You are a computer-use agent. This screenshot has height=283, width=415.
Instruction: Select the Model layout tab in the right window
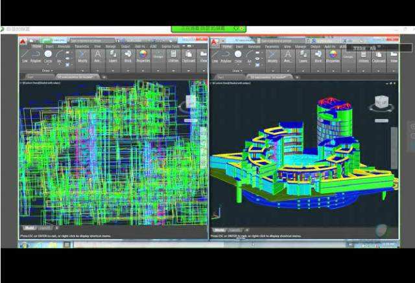point(219,230)
